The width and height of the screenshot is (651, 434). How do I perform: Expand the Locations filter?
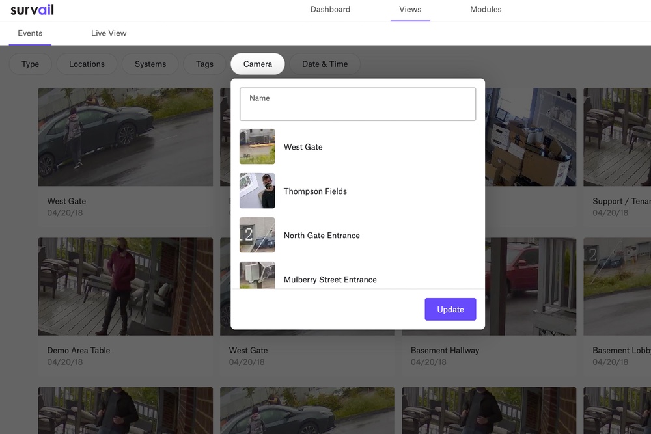(x=87, y=64)
